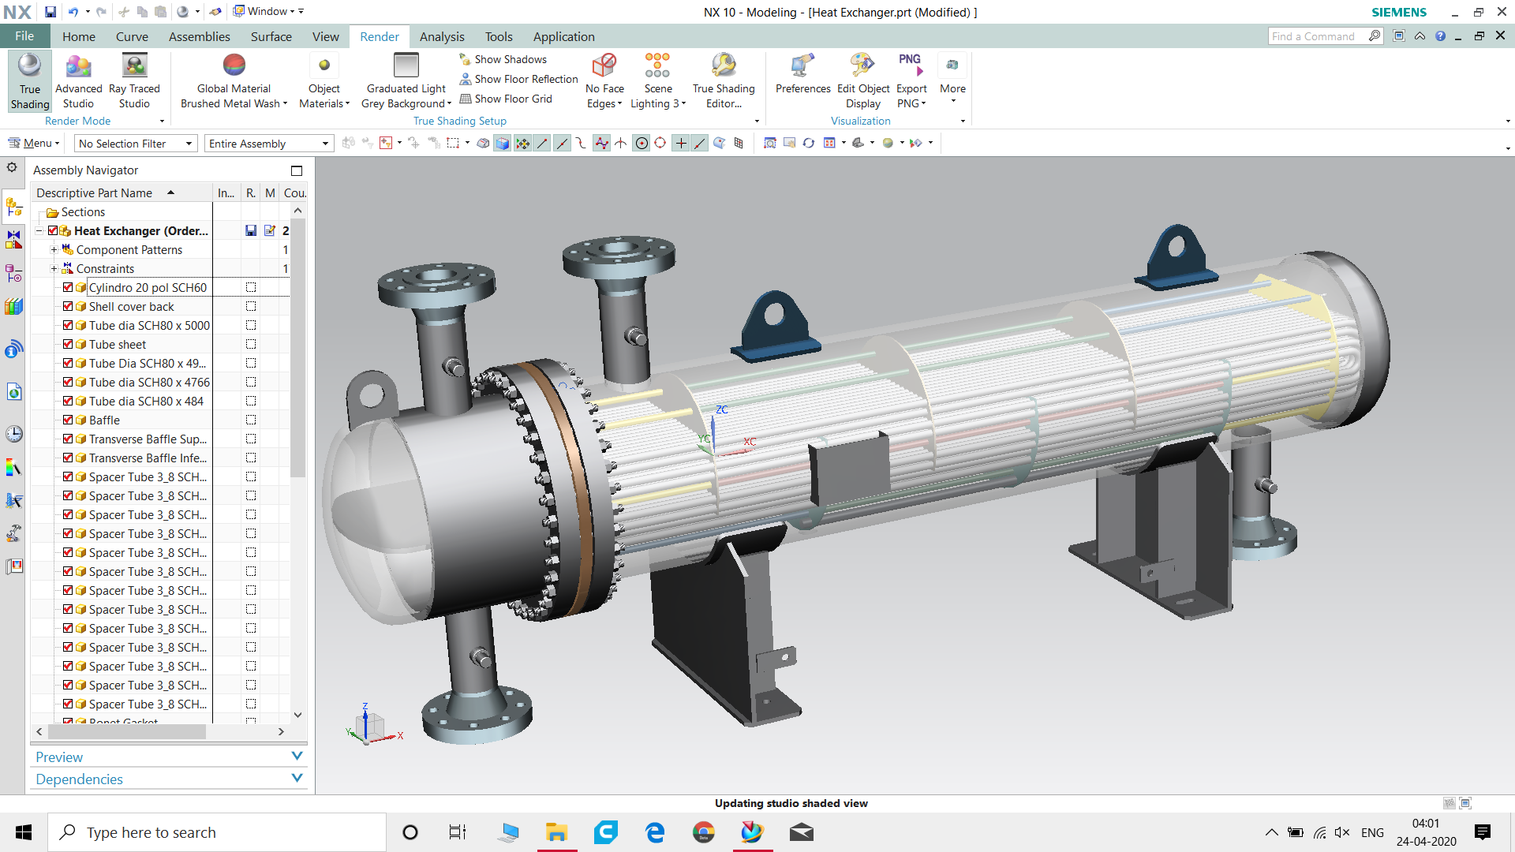The image size is (1515, 852).
Task: Click the resource bar settings gear
Action: [x=12, y=167]
